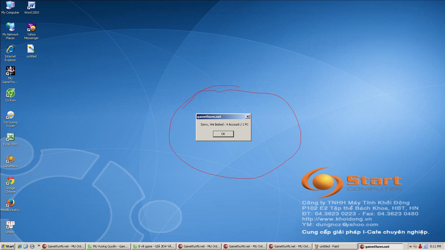Open the Word 2003 shortcut
This screenshot has height=250, width=445.
coord(31,6)
